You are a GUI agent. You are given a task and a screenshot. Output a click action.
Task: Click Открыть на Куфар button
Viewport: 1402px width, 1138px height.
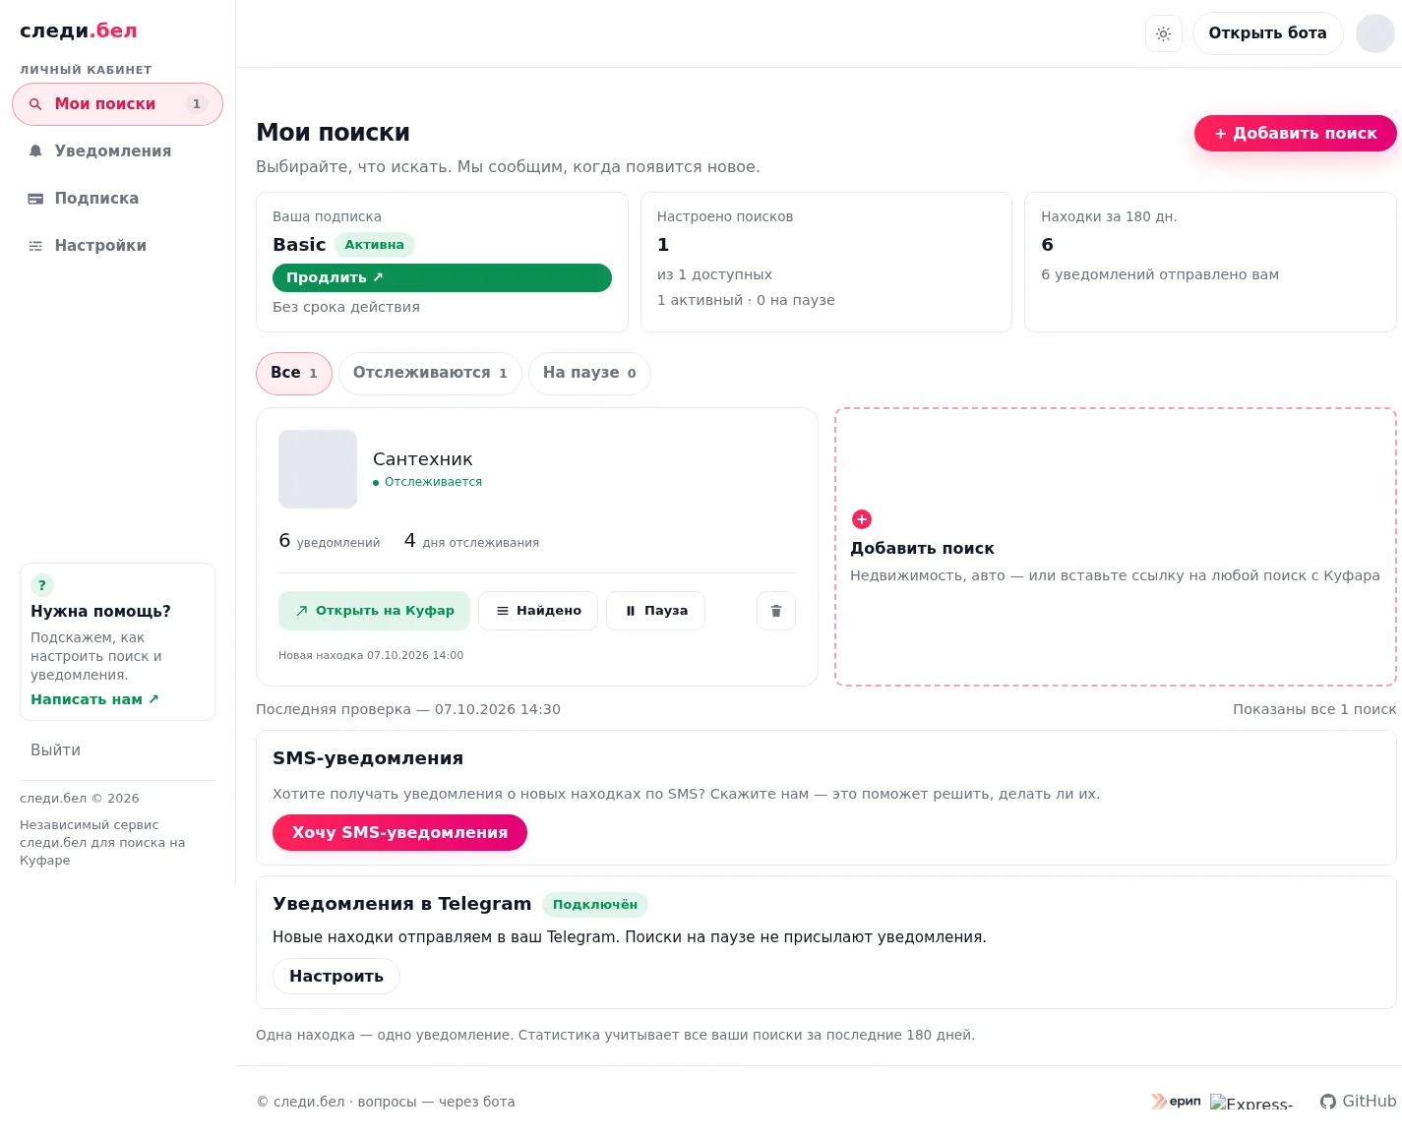pos(374,611)
